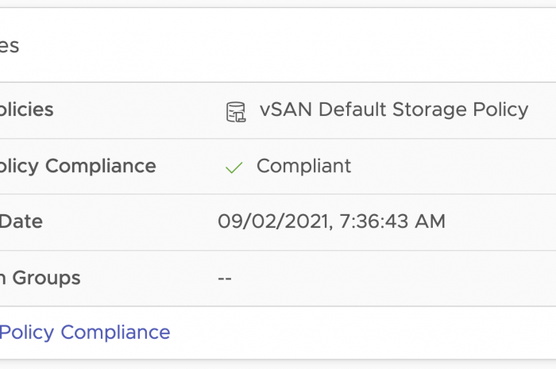Click the Compliant status text
Viewport: 556px width, 369px height.
click(303, 166)
